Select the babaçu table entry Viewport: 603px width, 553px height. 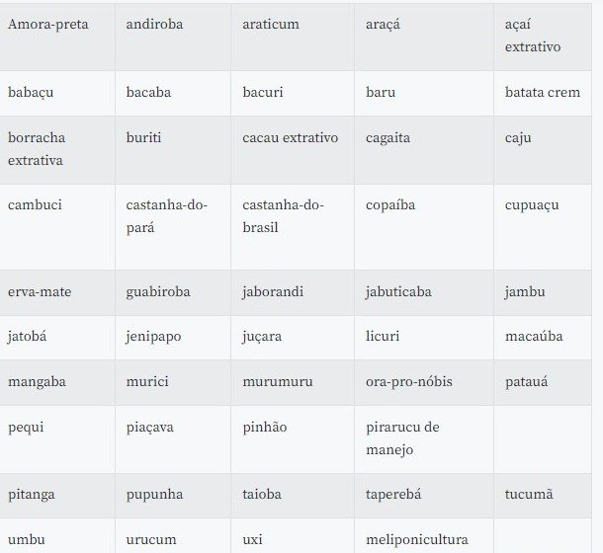(57, 94)
